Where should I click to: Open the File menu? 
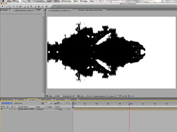23,1
